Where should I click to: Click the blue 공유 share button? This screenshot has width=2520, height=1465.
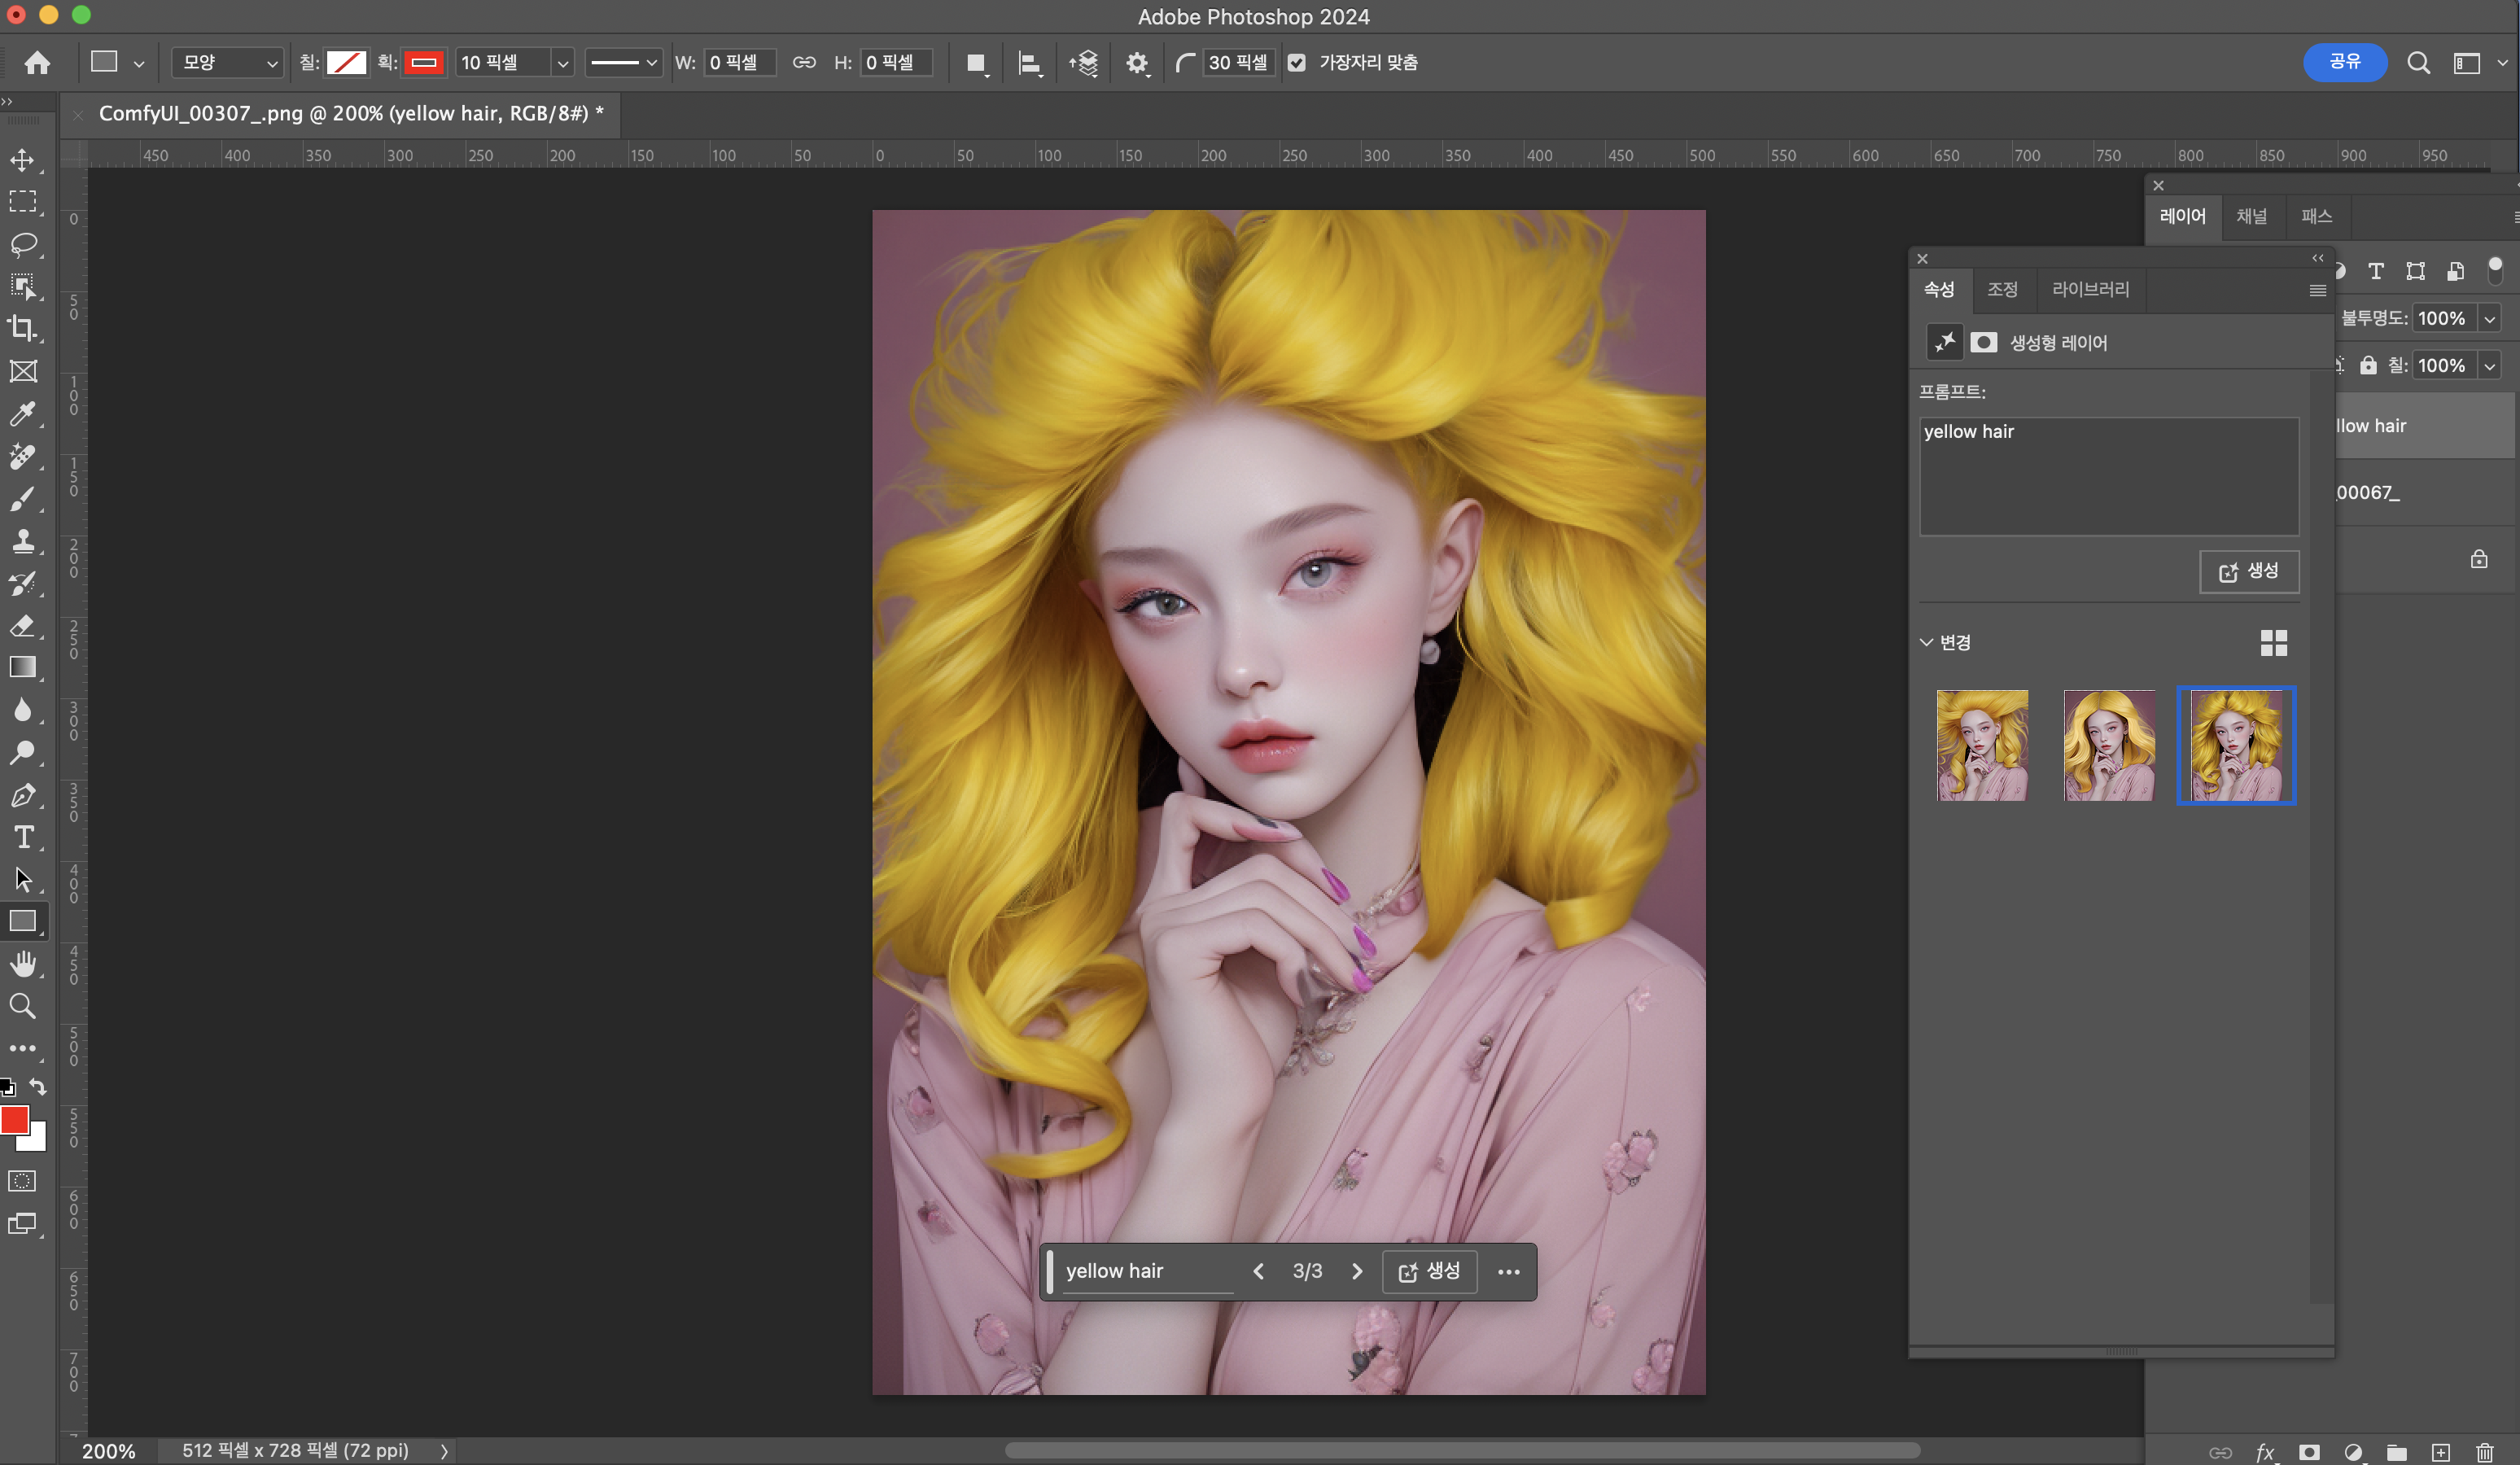click(x=2344, y=62)
